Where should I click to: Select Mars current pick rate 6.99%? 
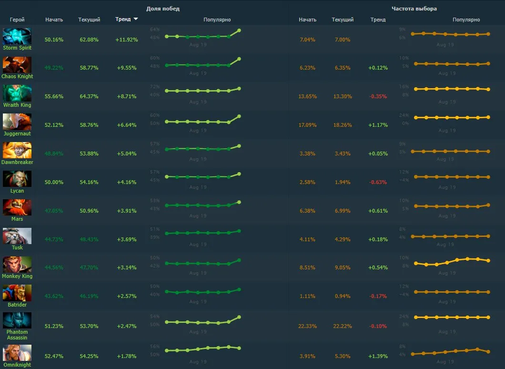(x=343, y=211)
